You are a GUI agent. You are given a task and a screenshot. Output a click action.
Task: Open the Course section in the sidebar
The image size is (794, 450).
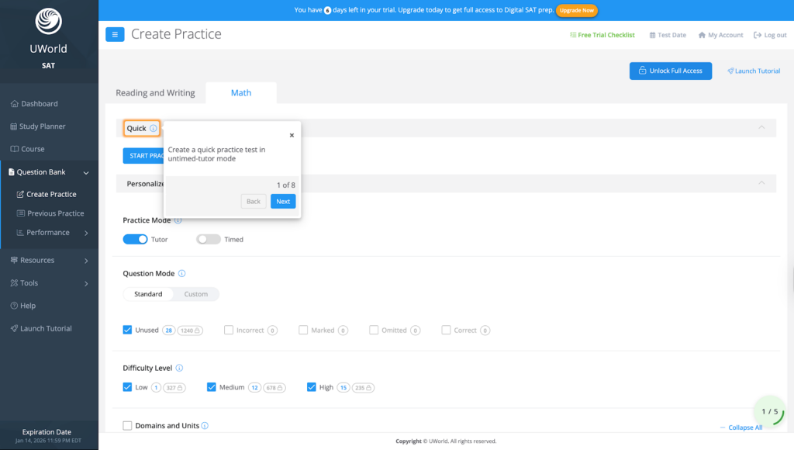point(33,148)
